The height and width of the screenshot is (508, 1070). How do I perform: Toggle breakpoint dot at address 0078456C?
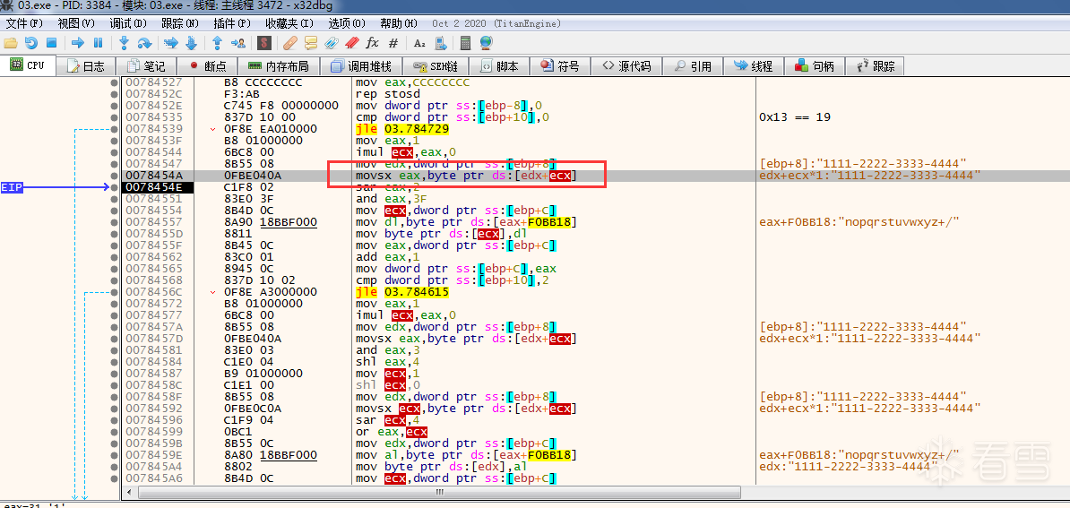pos(114,291)
